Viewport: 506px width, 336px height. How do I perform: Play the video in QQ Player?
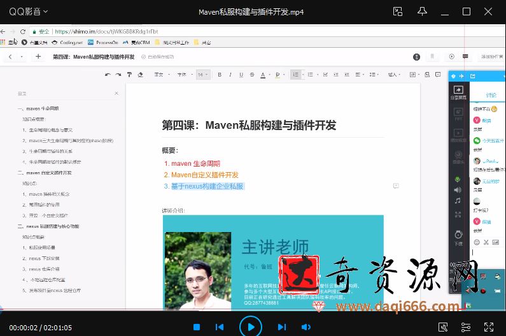click(x=250, y=327)
